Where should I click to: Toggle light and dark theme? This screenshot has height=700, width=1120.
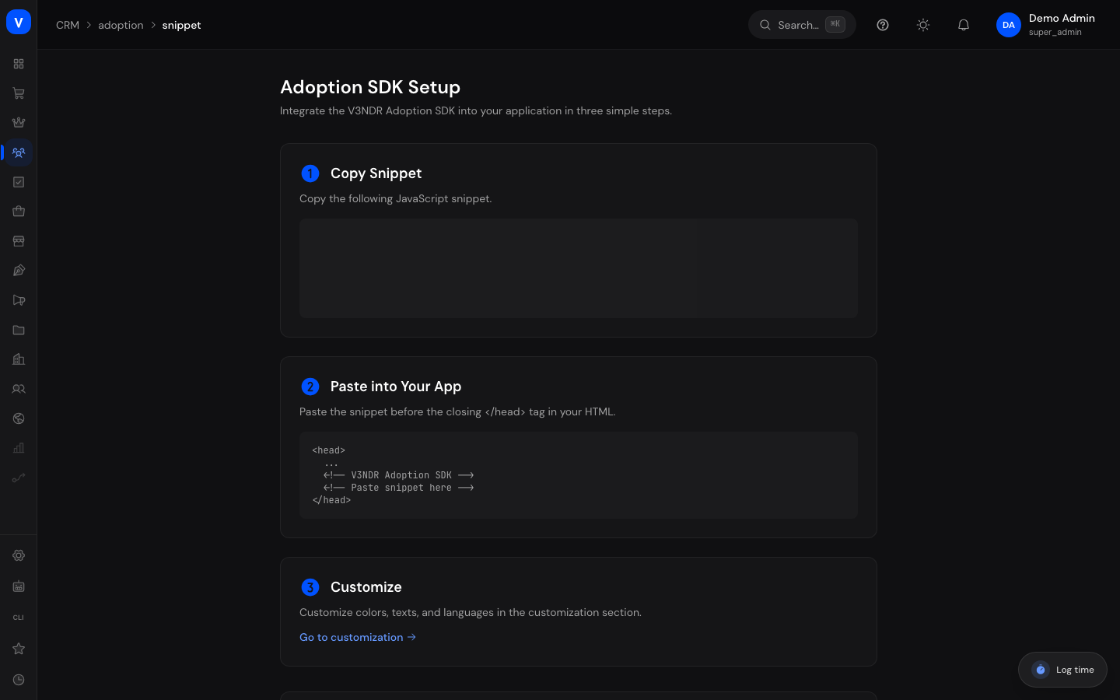(x=923, y=25)
